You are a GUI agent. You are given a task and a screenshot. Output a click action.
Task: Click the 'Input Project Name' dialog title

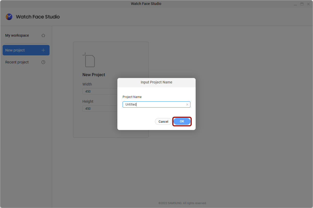[x=156, y=82]
